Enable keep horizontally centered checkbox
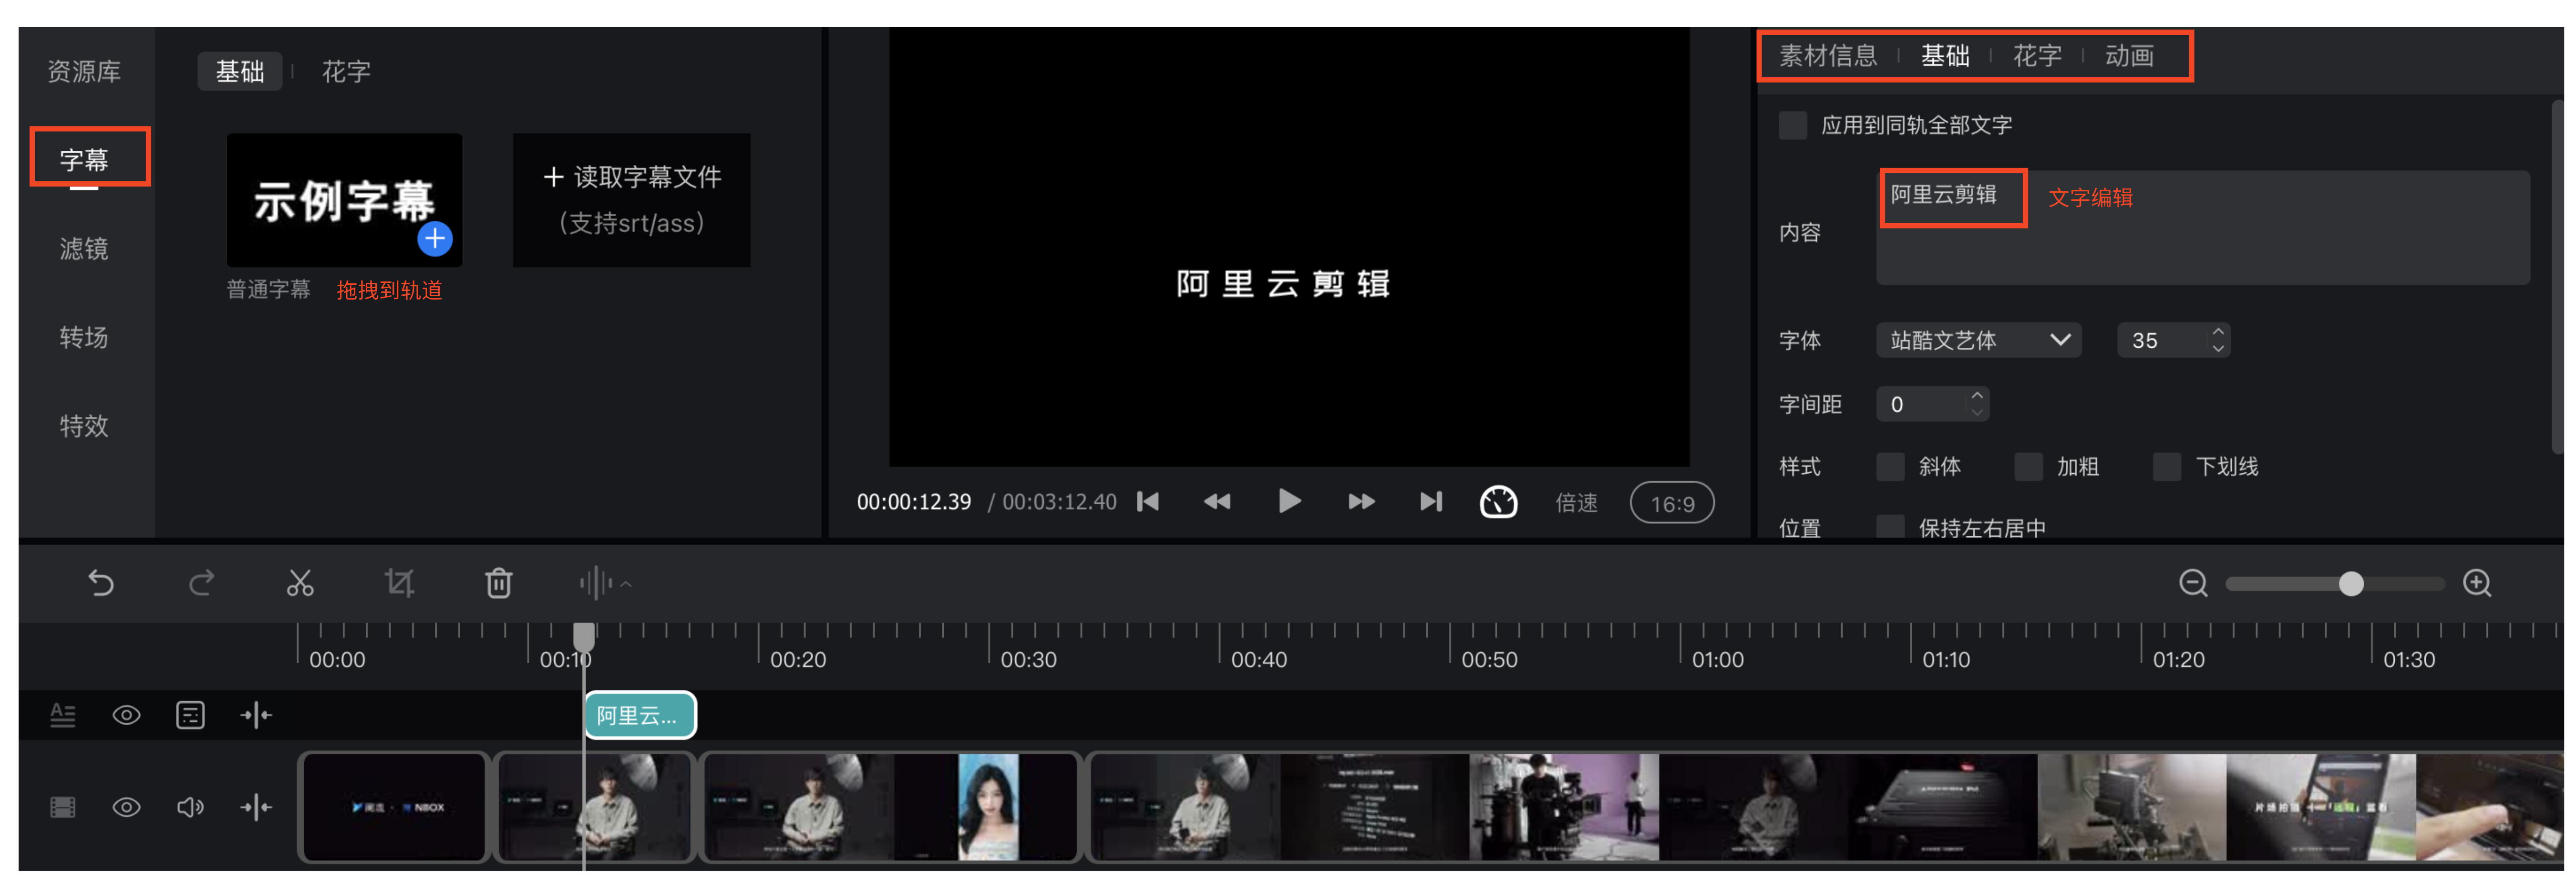Viewport: 2576px width, 883px height. (x=1890, y=527)
